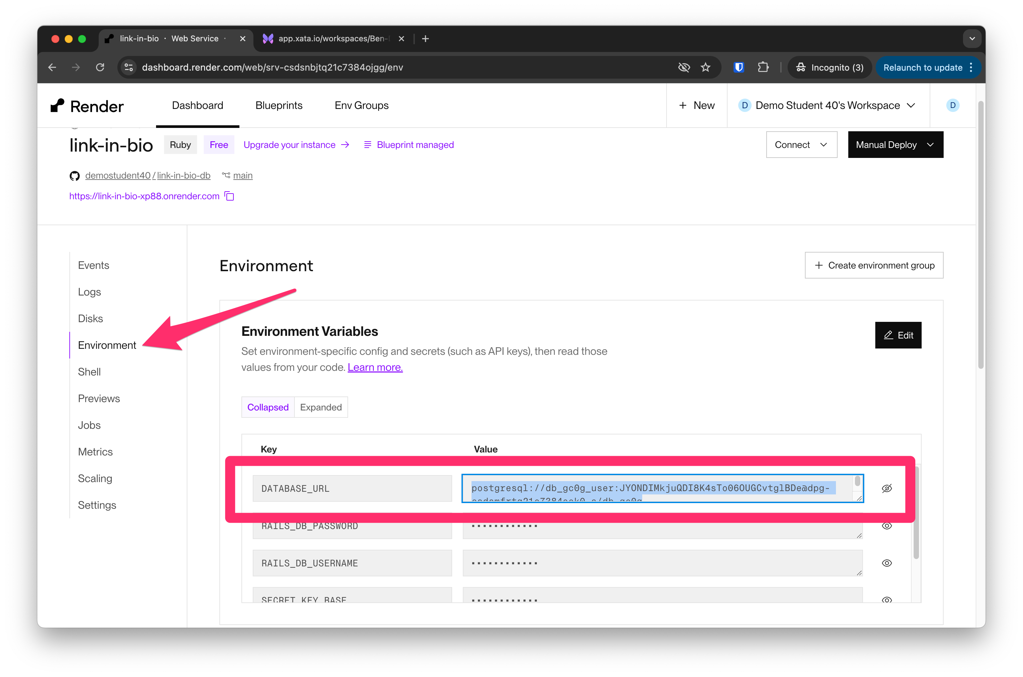Follow the Learn more link
Viewport: 1023px width, 677px height.
click(375, 367)
